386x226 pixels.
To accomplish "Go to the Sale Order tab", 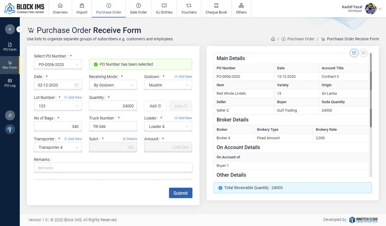I will pos(138,9).
